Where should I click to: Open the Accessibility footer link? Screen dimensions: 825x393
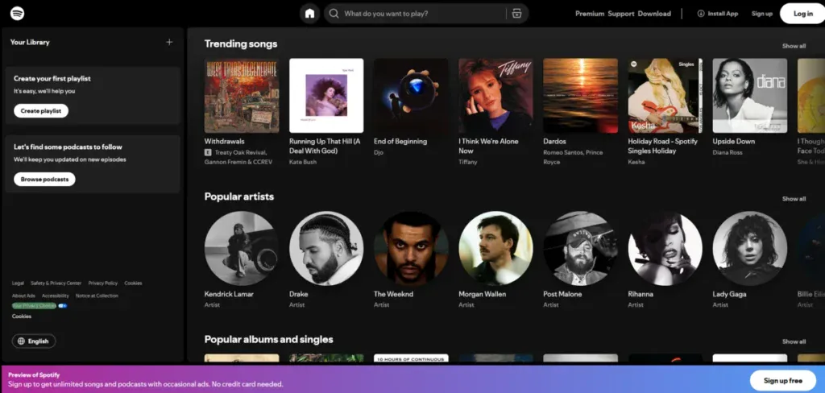coord(56,296)
